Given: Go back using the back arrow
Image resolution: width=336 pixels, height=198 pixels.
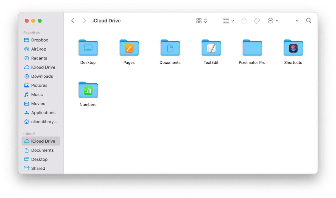Looking at the screenshot, I should point(73,20).
